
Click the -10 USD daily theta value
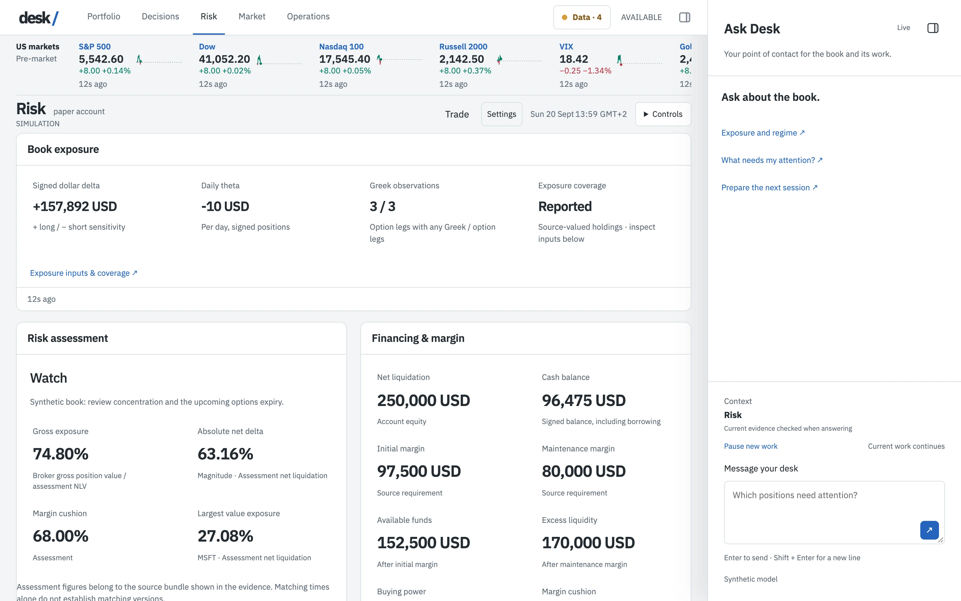pos(225,207)
